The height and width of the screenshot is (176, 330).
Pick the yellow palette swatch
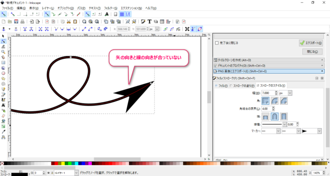click(63, 164)
